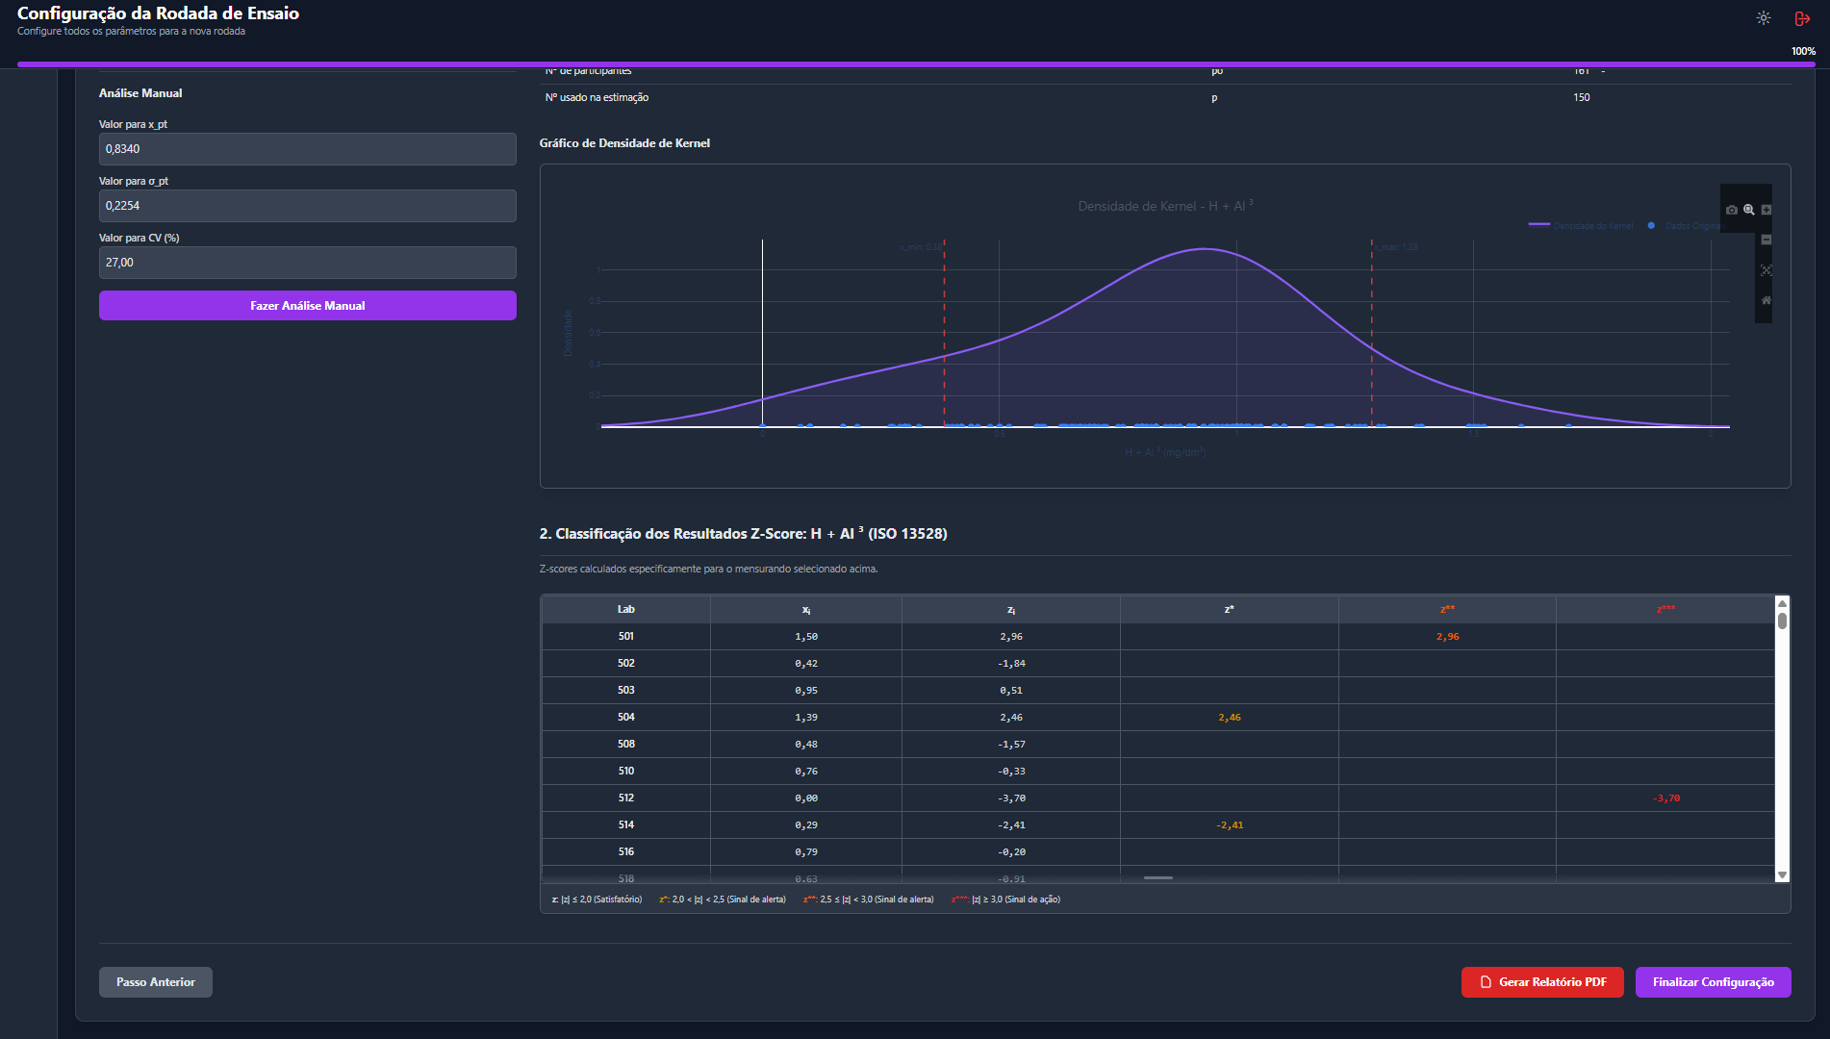Click the table scrollbar down arrow
The image size is (1830, 1039).
click(x=1782, y=874)
